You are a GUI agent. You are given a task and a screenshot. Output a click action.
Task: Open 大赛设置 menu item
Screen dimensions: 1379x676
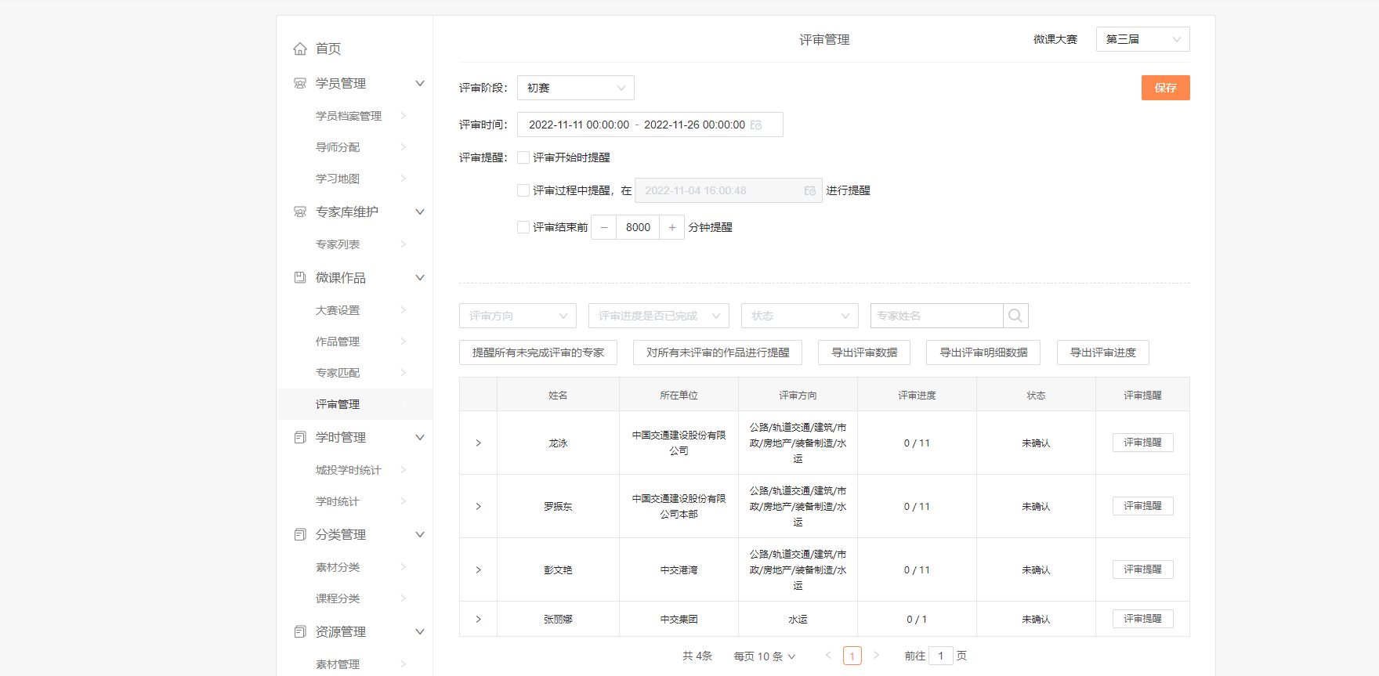pyautogui.click(x=354, y=310)
